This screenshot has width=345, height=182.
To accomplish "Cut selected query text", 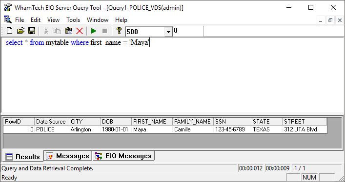I will coord(46,31).
